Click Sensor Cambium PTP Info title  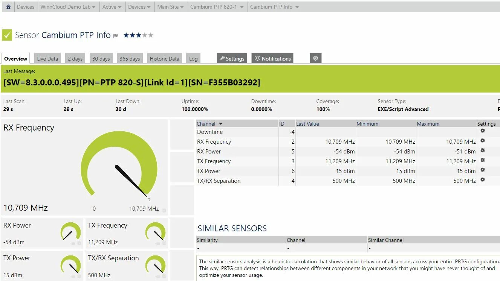pos(63,35)
